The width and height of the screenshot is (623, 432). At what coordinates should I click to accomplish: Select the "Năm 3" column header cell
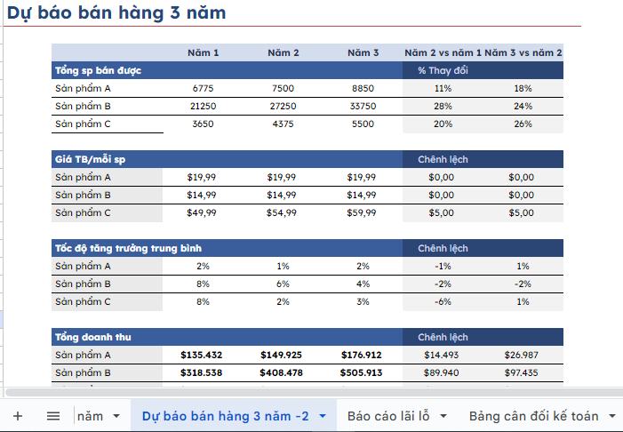click(x=363, y=52)
